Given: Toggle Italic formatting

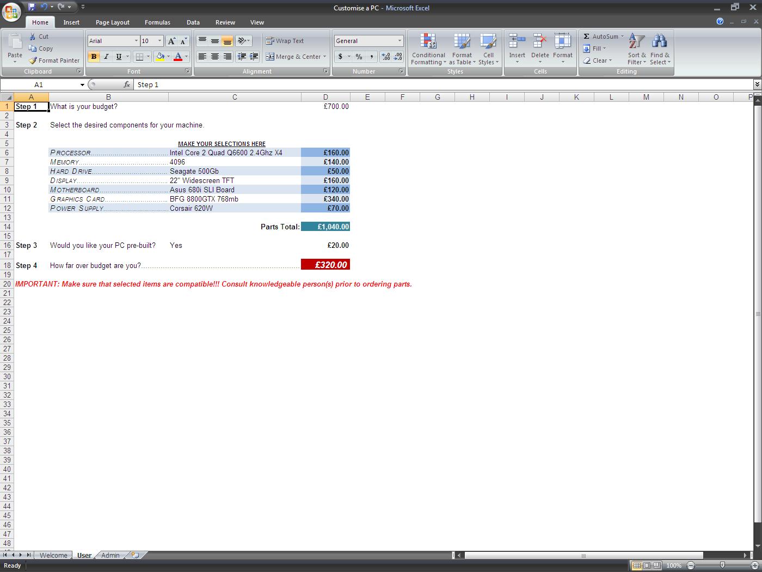Looking at the screenshot, I should tap(106, 57).
